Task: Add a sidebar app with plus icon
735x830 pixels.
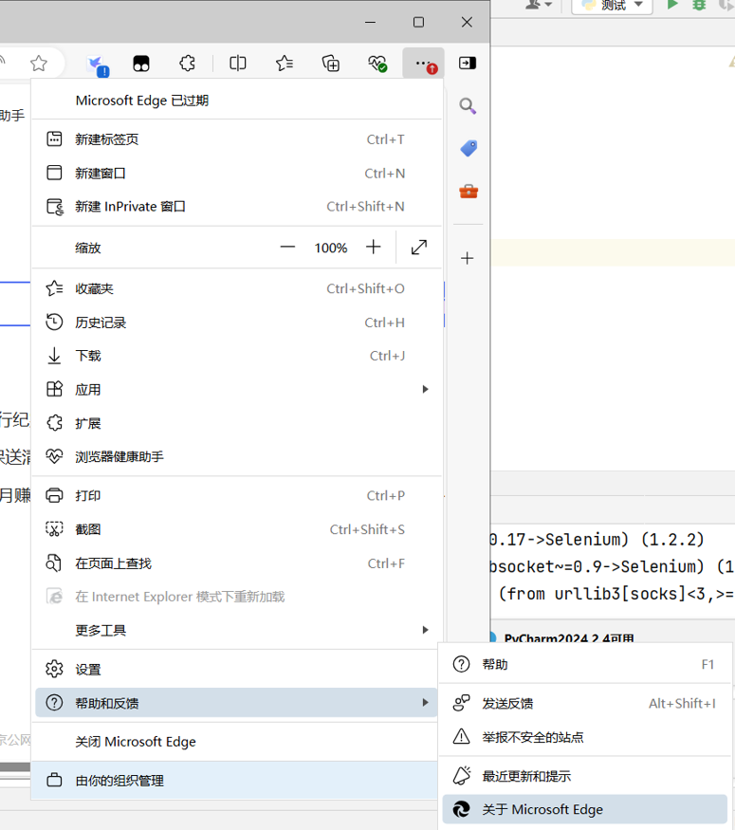Action: pyautogui.click(x=468, y=258)
